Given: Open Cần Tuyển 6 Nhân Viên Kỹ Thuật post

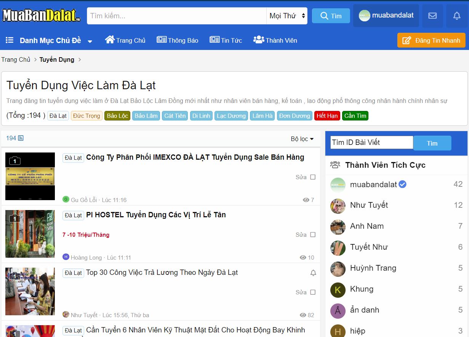Looking at the screenshot, I should pos(195,330).
